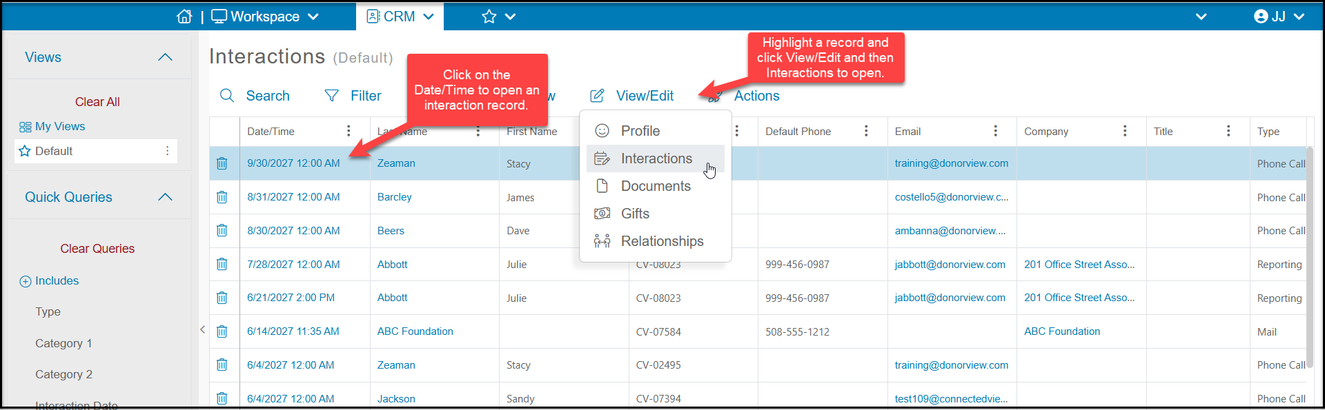1325x410 pixels.
Task: Open ABC Foundation company link
Action: (1062, 331)
